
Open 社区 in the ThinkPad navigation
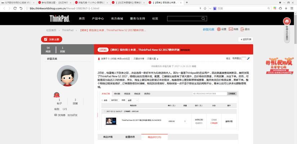[155, 19]
